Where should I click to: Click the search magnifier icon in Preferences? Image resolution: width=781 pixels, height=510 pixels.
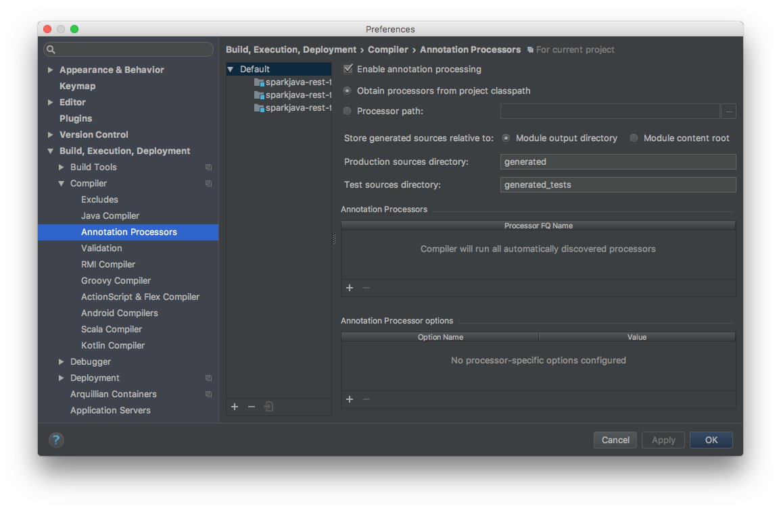point(51,49)
